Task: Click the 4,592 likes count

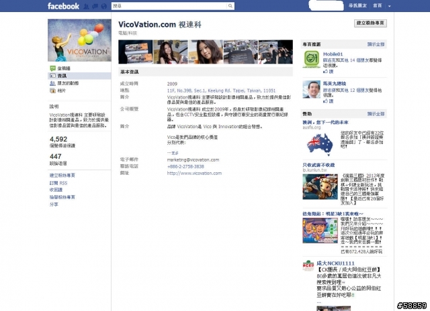Action: (x=58, y=139)
